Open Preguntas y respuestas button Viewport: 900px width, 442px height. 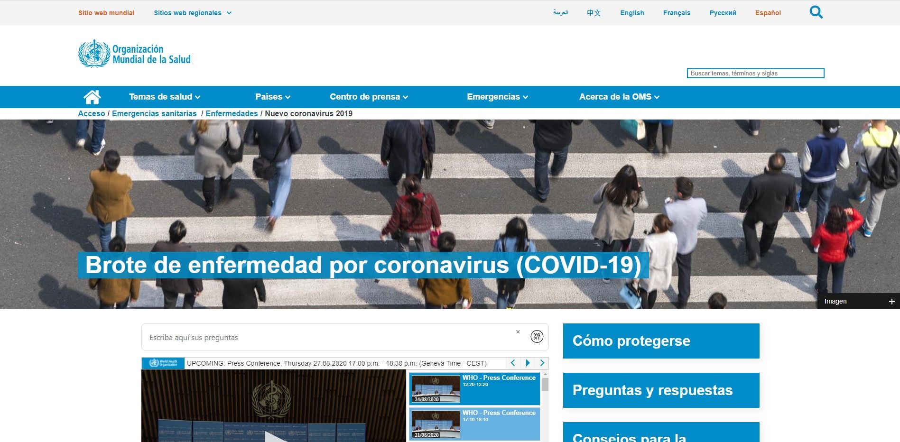pos(661,390)
